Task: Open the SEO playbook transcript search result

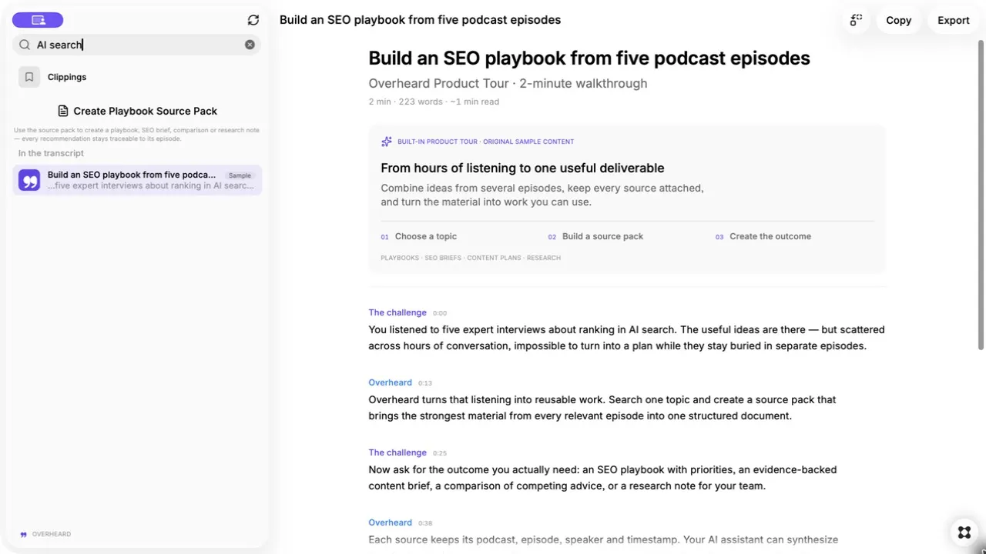Action: pos(137,180)
